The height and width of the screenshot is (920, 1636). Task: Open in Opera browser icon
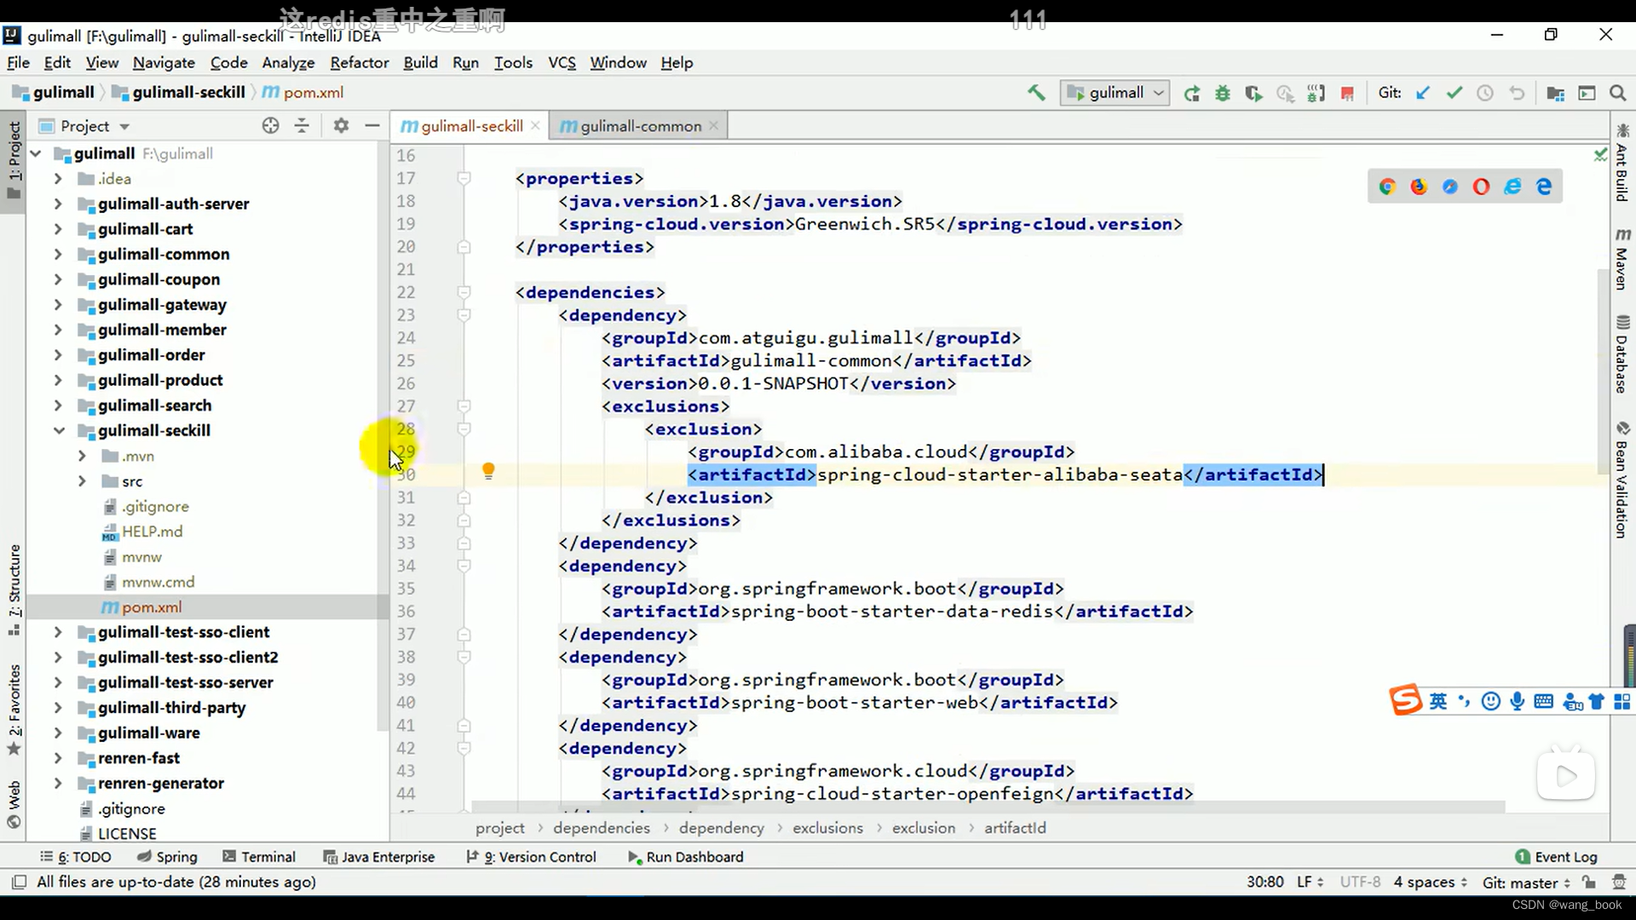pos(1481,187)
